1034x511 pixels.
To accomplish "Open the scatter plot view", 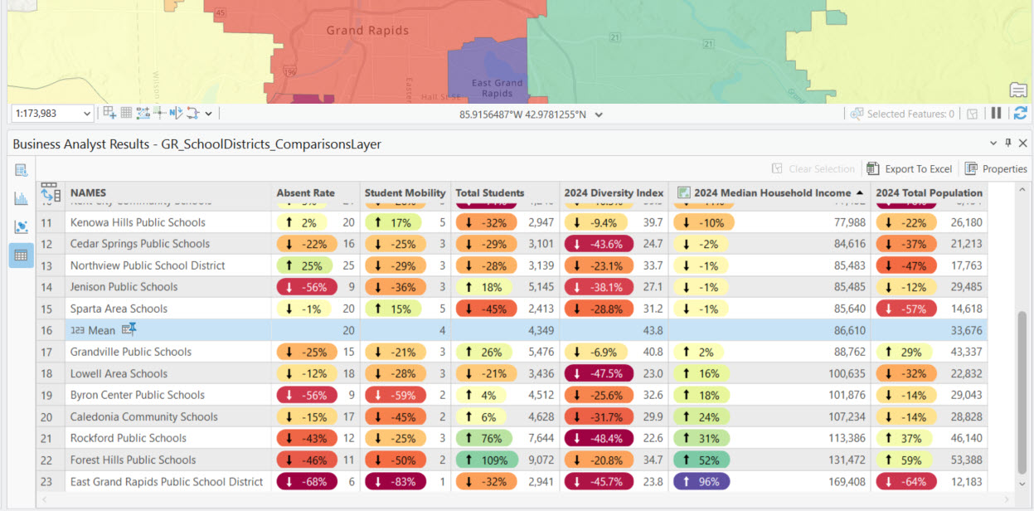I will 21,222.
